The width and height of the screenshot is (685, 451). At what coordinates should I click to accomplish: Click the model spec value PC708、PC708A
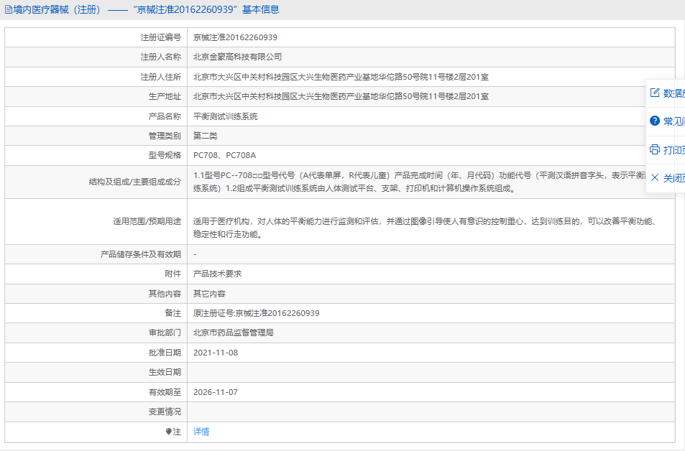click(x=224, y=155)
